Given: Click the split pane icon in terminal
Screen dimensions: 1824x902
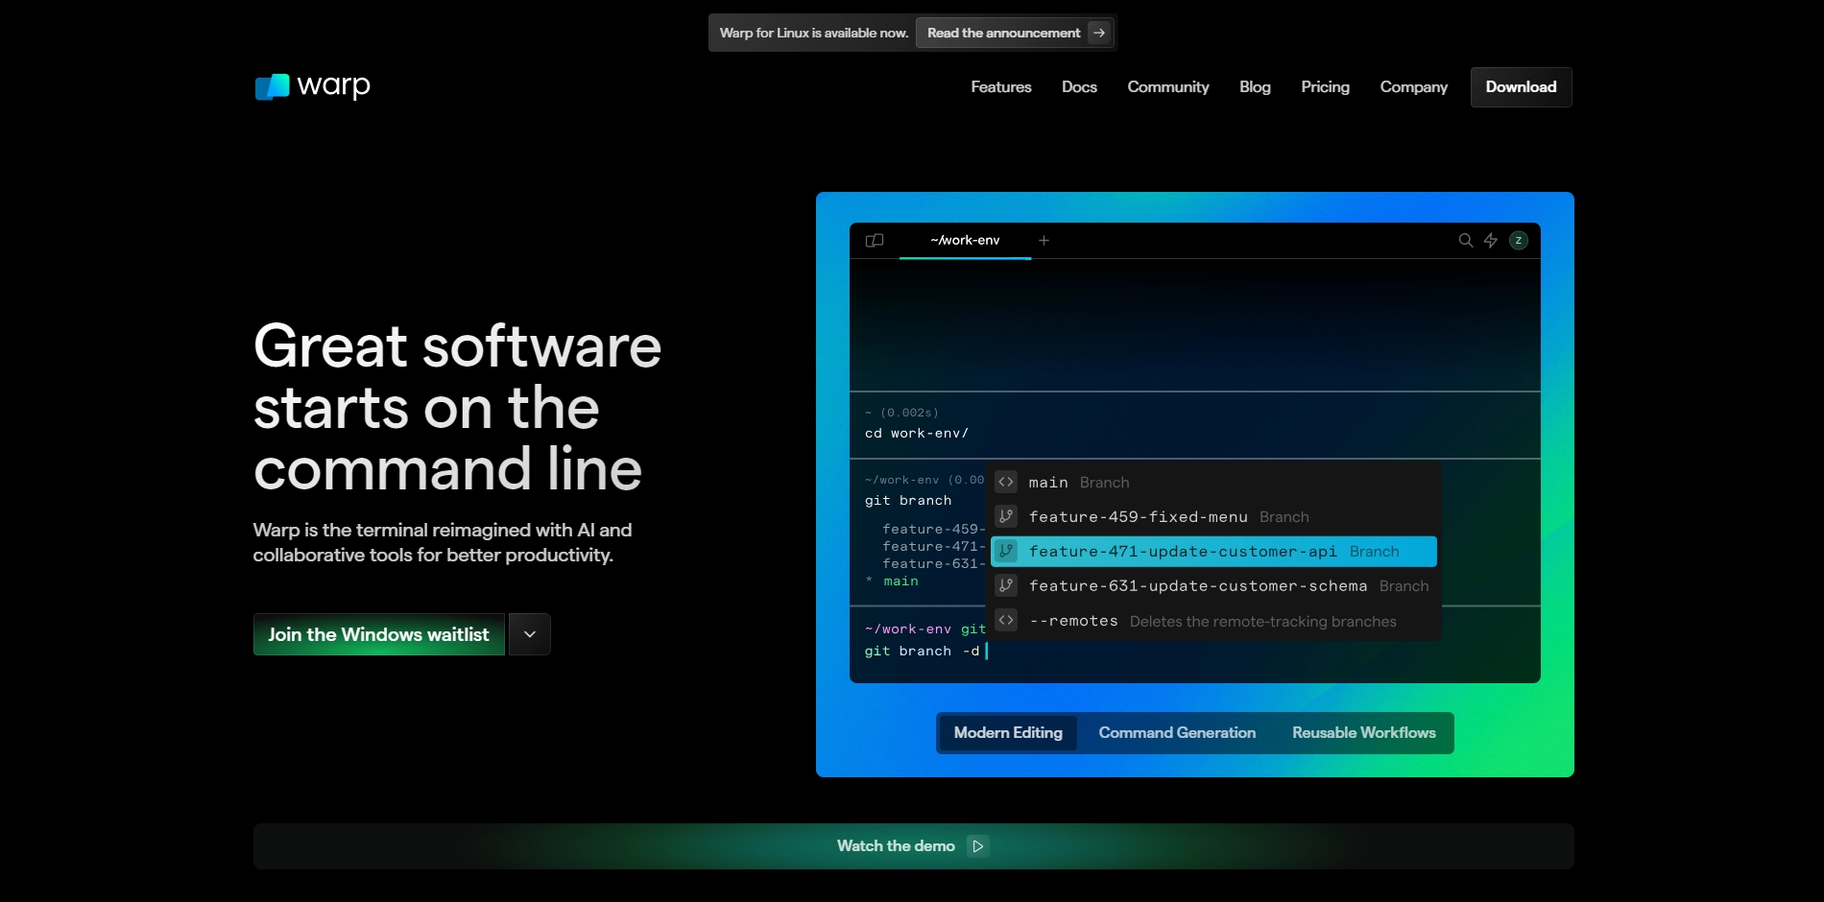Looking at the screenshot, I should tap(875, 241).
